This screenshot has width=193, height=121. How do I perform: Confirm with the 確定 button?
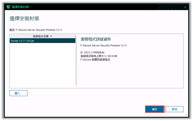pyautogui.click(x=155, y=109)
